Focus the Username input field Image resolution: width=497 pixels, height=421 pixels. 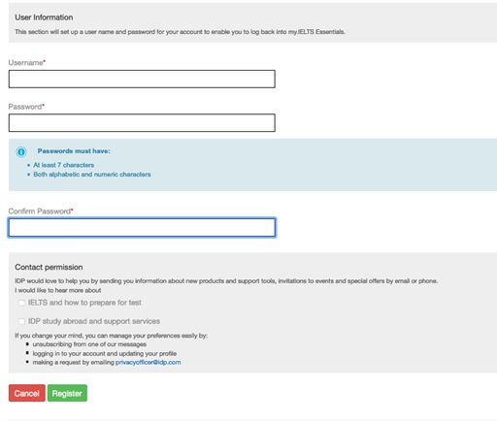pos(142,79)
